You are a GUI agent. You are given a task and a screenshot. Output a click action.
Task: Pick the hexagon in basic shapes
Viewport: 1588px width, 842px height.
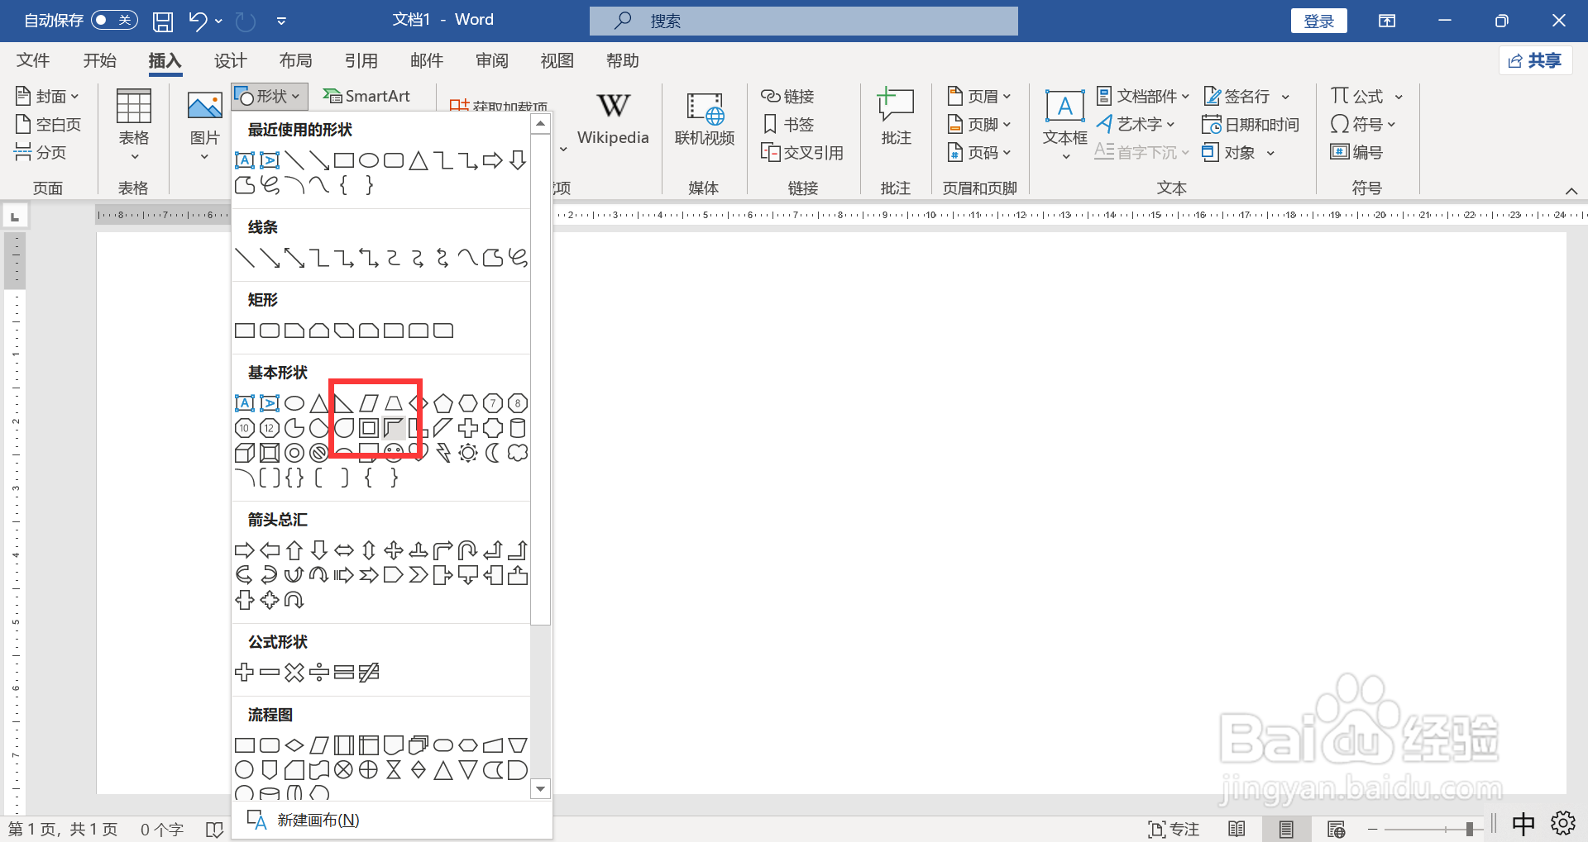[x=468, y=403]
